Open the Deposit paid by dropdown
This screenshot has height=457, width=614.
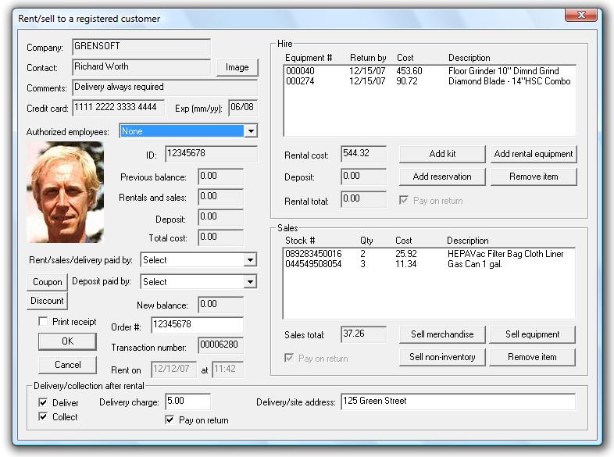pos(250,282)
